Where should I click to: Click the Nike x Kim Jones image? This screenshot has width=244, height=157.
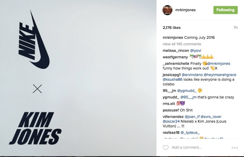click(78, 78)
